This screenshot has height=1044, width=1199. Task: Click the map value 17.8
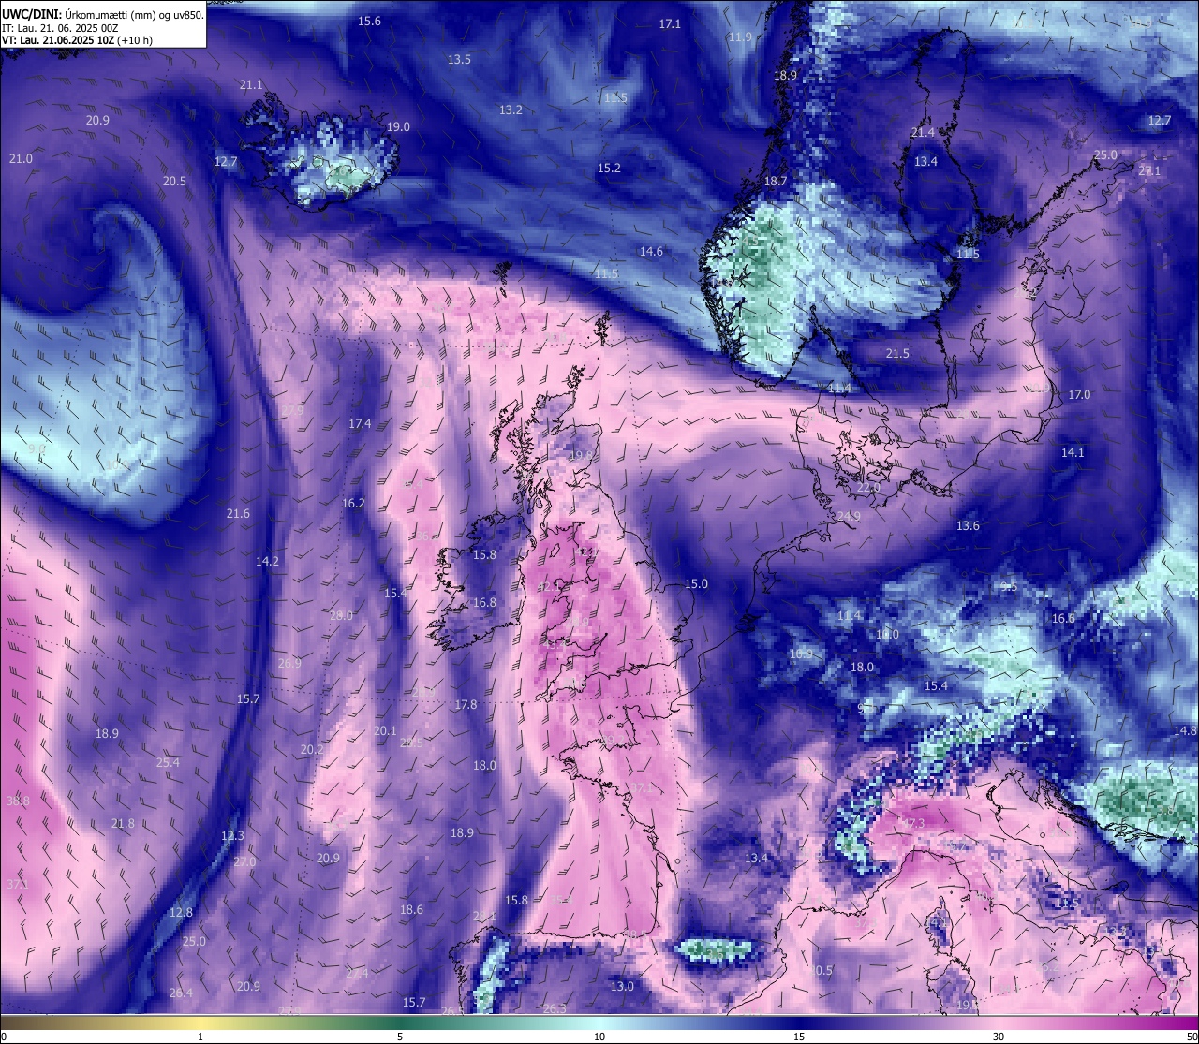click(x=466, y=704)
